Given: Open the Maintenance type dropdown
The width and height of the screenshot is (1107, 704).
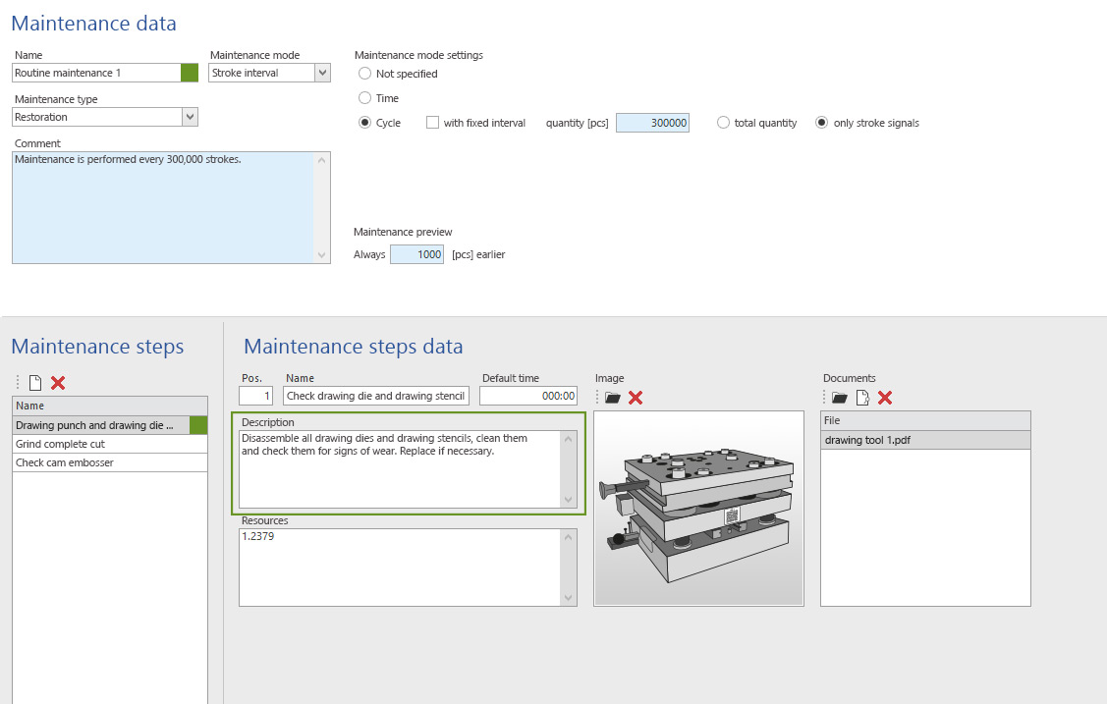Looking at the screenshot, I should tap(190, 117).
